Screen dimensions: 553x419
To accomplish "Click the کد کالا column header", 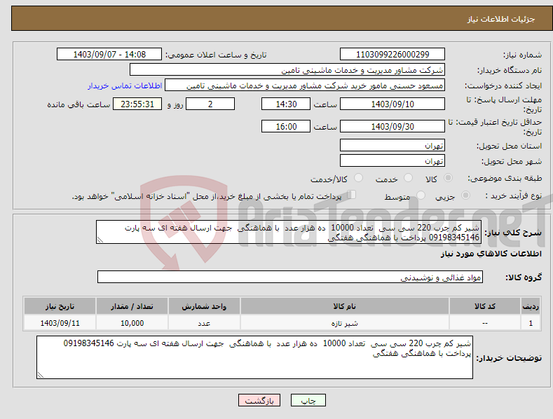I will coord(485,306).
